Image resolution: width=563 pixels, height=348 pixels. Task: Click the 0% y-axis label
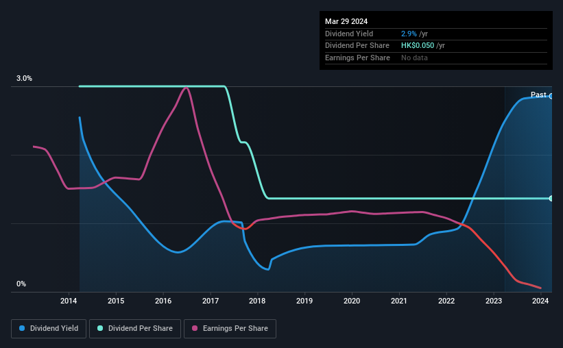click(x=21, y=284)
